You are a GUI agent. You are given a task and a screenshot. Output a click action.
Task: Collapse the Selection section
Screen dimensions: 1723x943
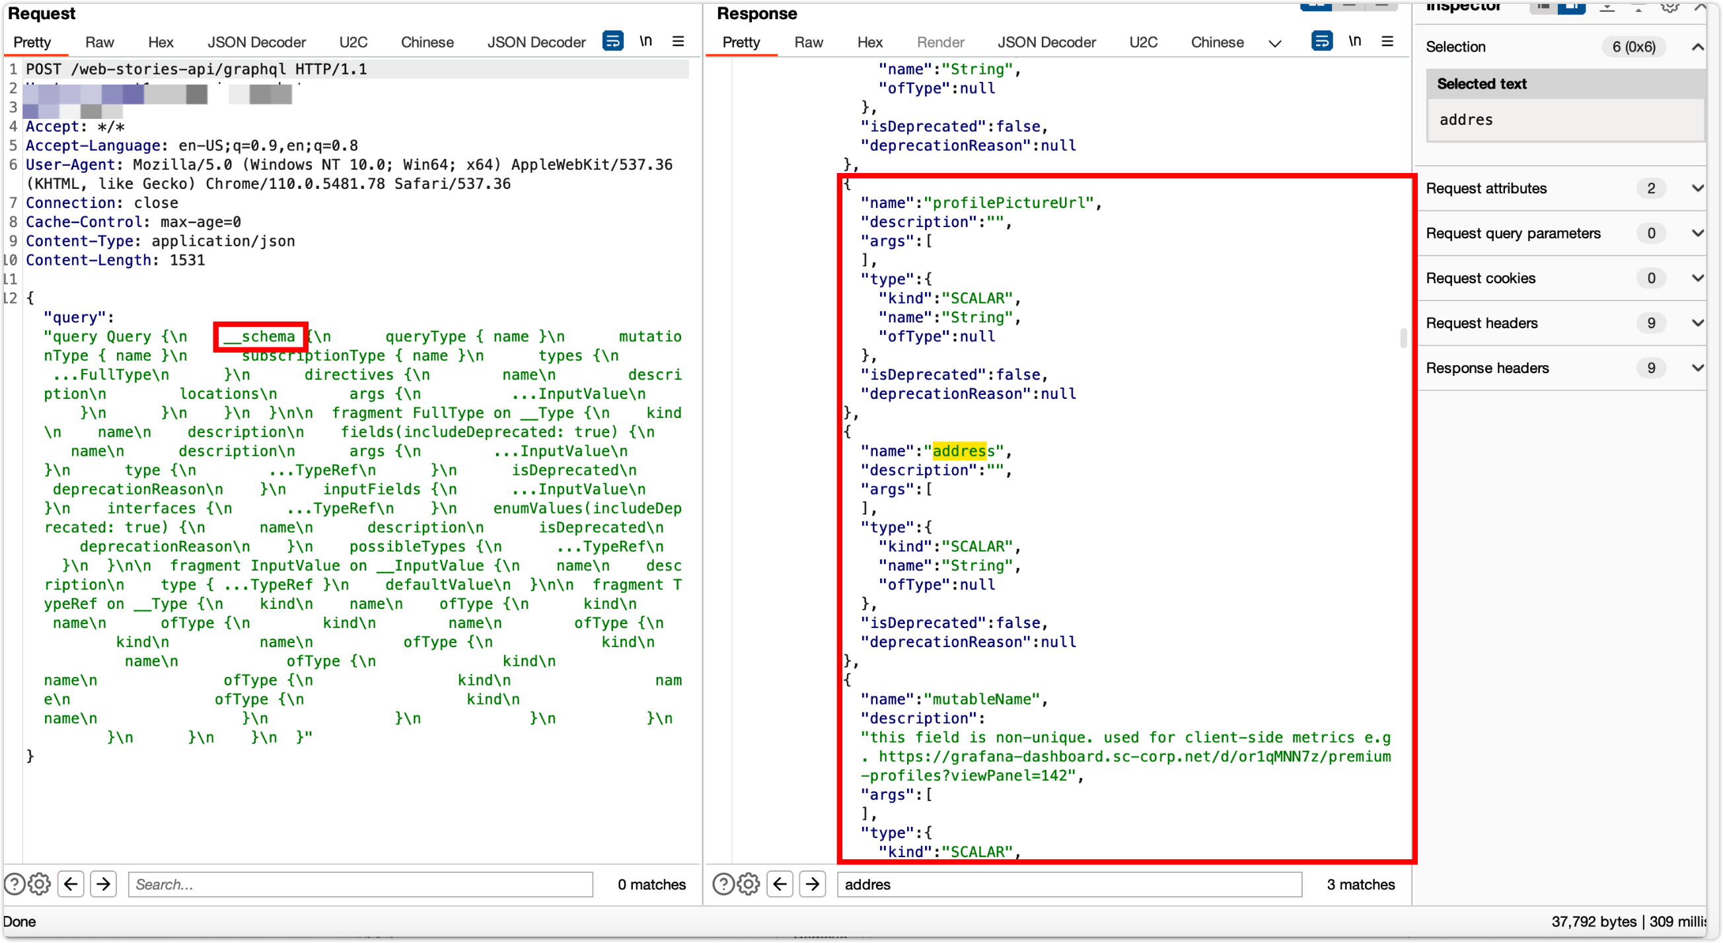pyautogui.click(x=1698, y=47)
